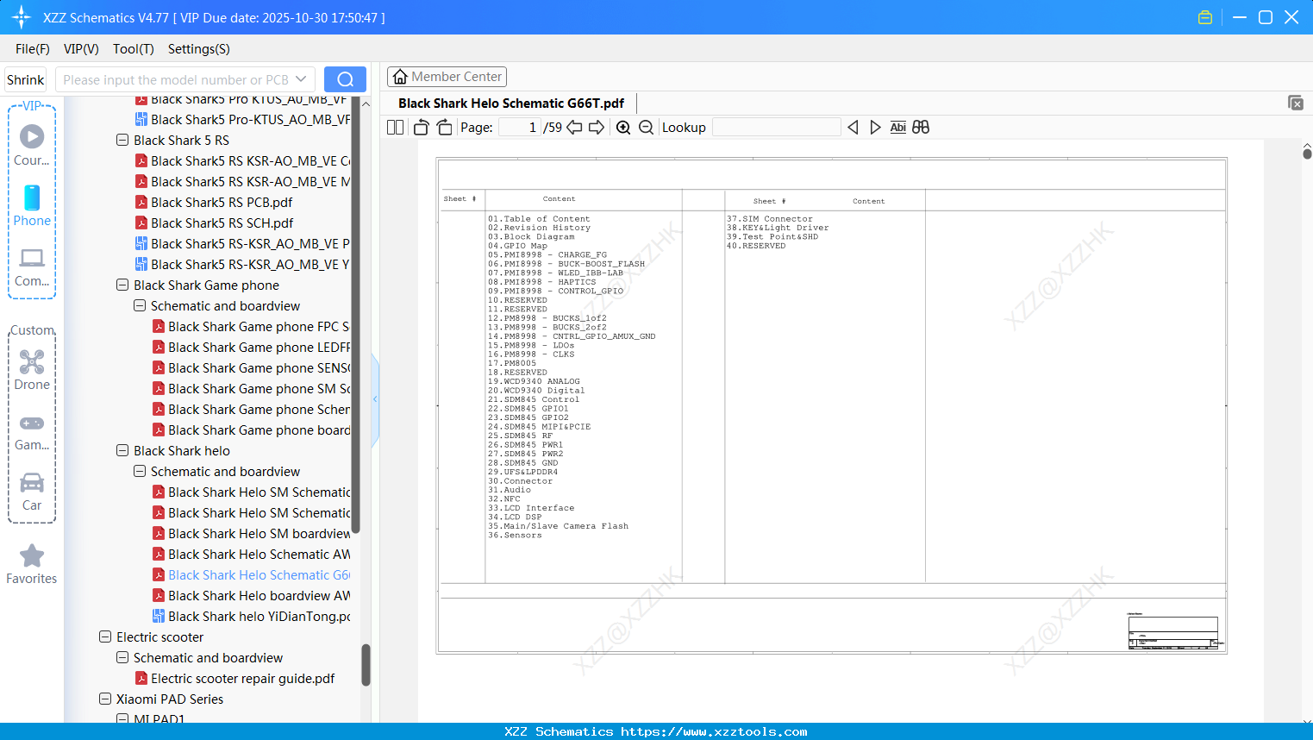Click the model number search field
1313x740 pixels.
[176, 79]
